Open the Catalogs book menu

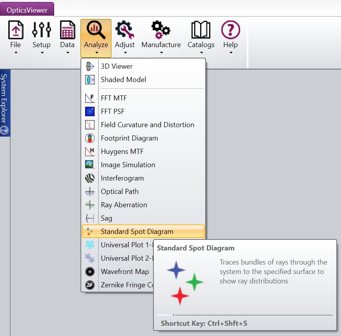coord(201,38)
